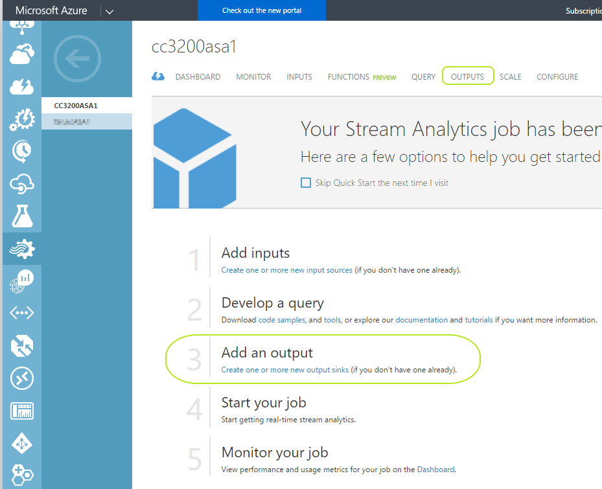Open the tutorials link
Image resolution: width=602 pixels, height=489 pixels.
coord(479,320)
